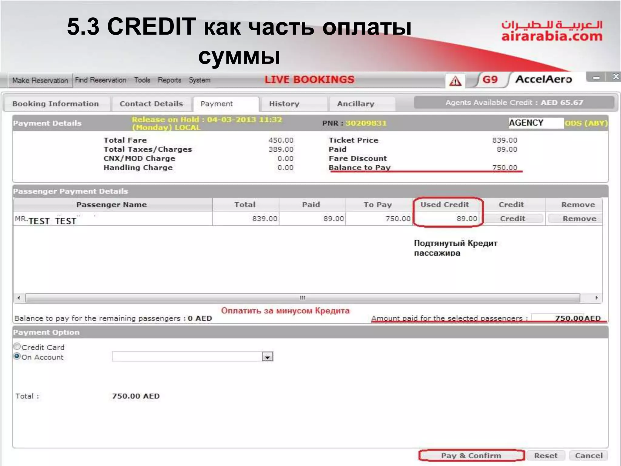Viewport: 621px width, 466px height.
Task: Switch to the Contact Details tab
Action: [x=151, y=104]
